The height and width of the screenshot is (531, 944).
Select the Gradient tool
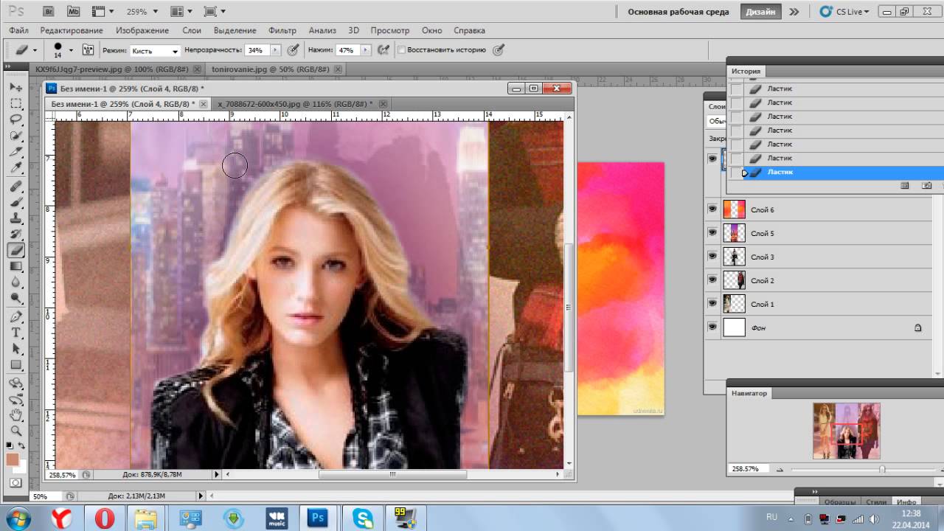[16, 267]
